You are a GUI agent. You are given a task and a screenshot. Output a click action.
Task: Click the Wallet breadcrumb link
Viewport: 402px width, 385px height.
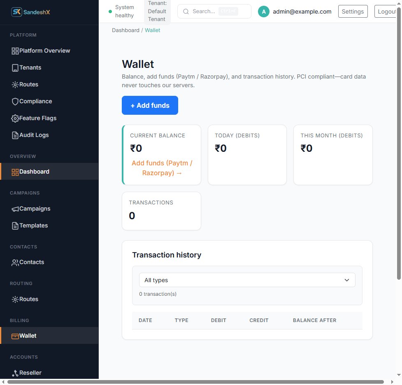[153, 30]
